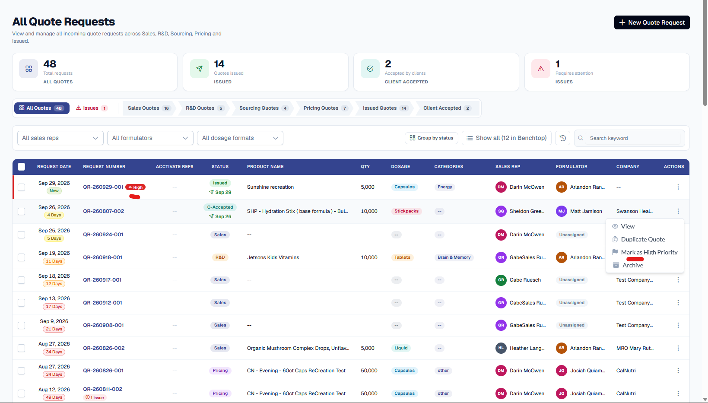Open the Issued Quotes tab
The image size is (708, 403).
[385, 108]
